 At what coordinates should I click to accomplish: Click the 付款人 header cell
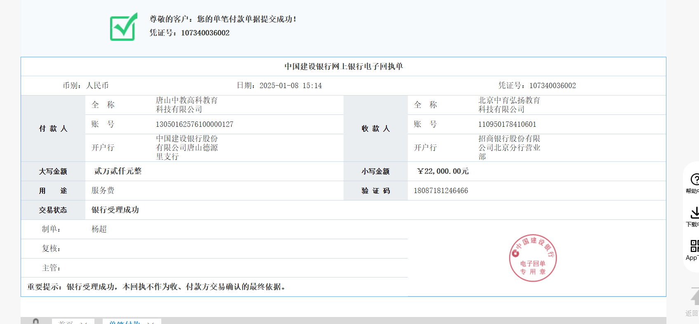[x=53, y=128]
